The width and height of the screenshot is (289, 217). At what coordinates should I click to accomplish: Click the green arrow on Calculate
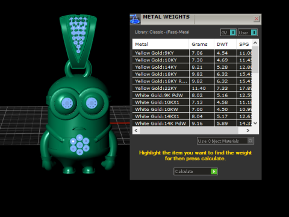click(x=214, y=171)
